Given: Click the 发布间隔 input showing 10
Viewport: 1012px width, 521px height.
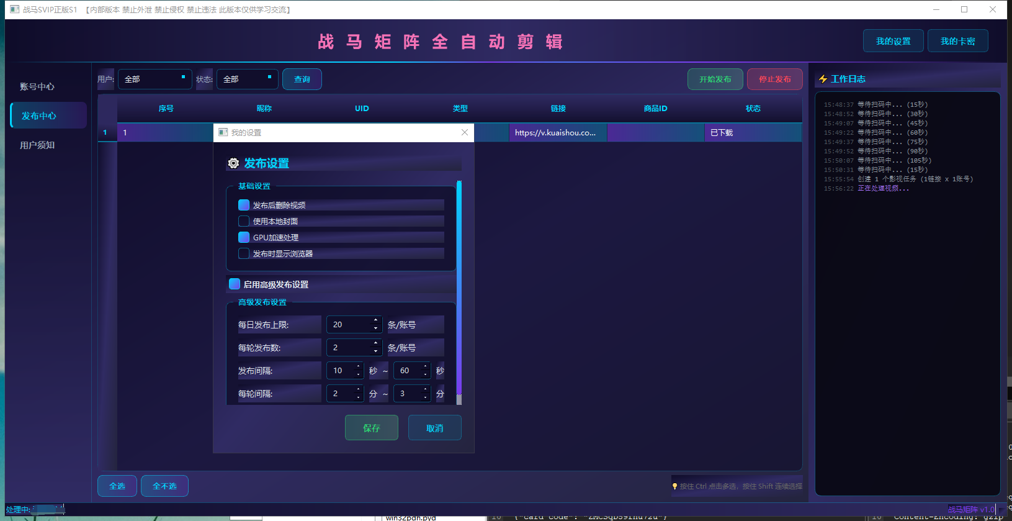Looking at the screenshot, I should click(345, 371).
